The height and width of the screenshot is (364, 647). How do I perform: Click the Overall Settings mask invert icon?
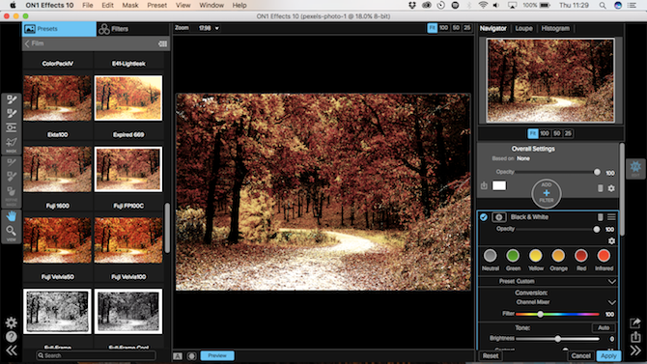484,186
